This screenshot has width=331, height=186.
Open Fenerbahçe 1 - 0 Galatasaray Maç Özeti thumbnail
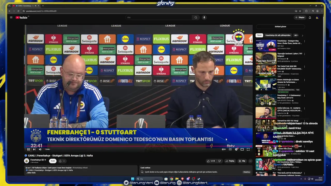click(x=266, y=100)
